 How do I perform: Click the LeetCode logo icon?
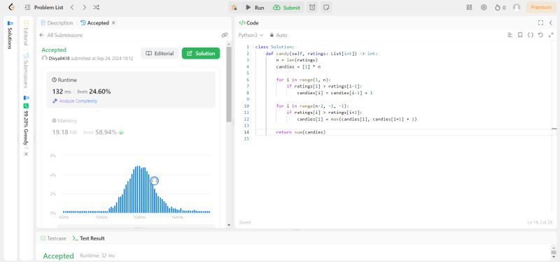coord(11,7)
